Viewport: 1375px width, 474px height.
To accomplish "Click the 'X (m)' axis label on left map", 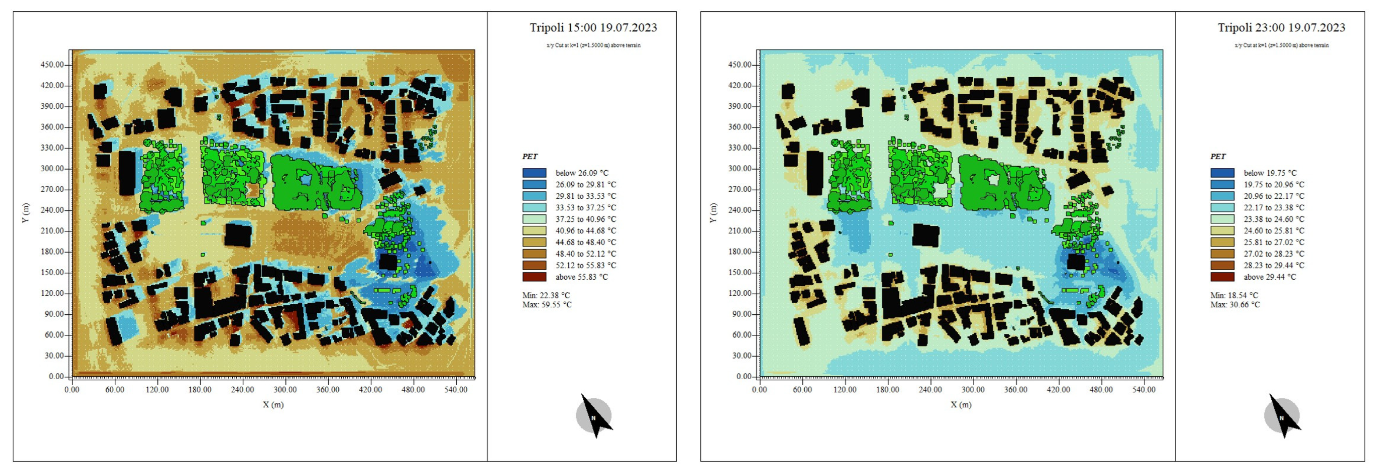I will (273, 405).
